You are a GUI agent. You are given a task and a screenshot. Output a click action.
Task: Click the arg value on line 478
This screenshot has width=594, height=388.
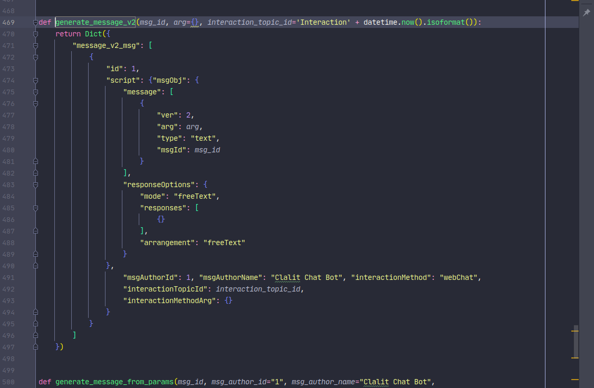pyautogui.click(x=193, y=127)
